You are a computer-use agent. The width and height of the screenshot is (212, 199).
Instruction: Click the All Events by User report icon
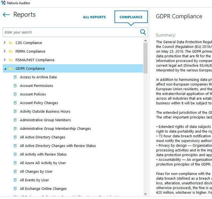point(15,180)
